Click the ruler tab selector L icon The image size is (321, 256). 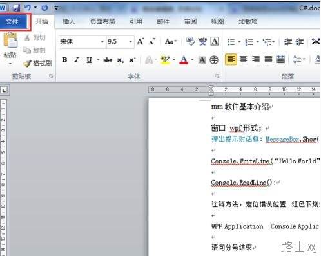[x=4, y=90]
